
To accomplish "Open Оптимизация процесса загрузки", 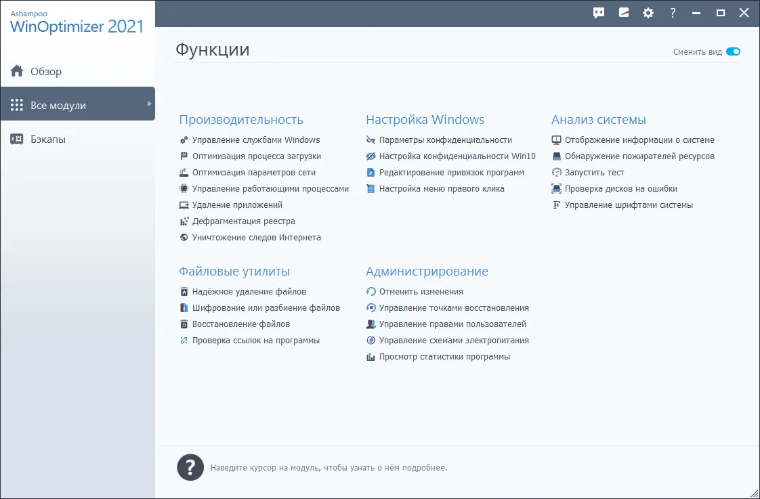I will coord(257,156).
